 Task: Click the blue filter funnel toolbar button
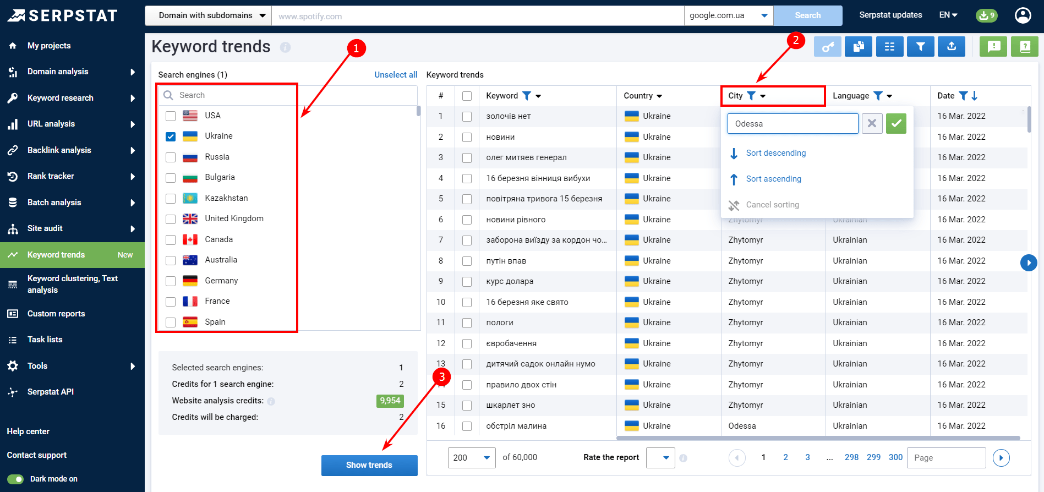coord(921,47)
